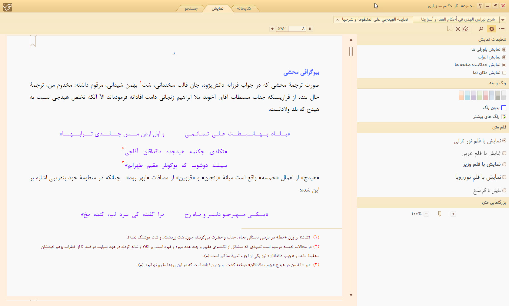
Task: Go to next page with down arrow
Action: click(310, 29)
